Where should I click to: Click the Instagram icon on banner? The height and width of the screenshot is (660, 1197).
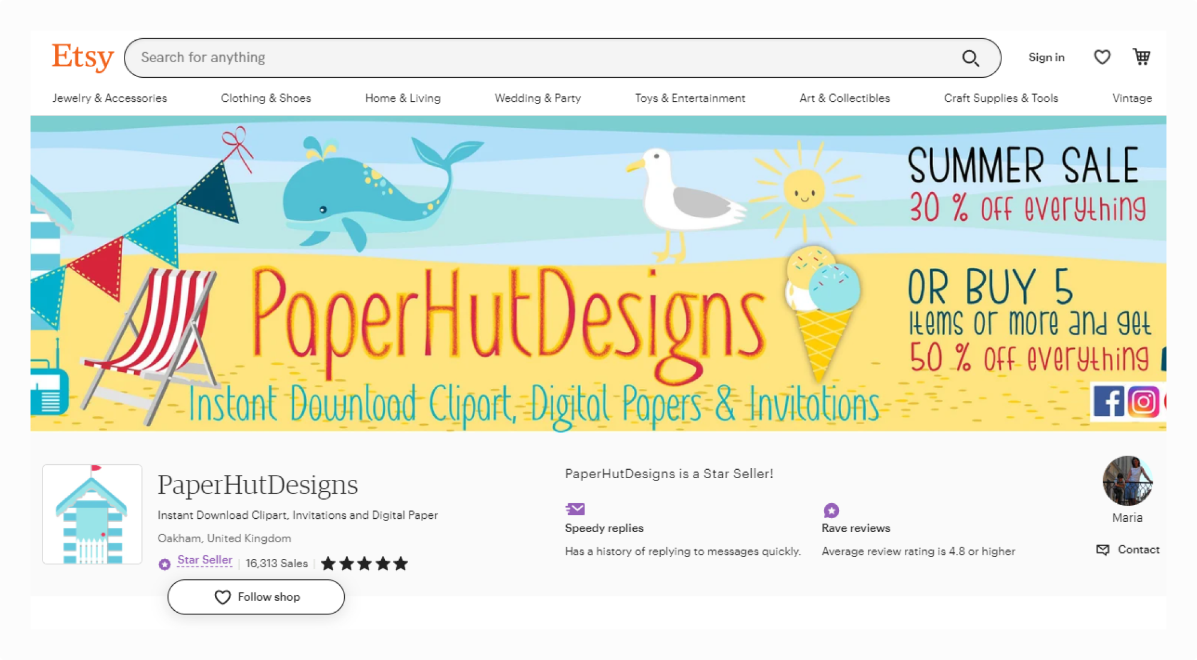pyautogui.click(x=1143, y=401)
